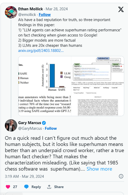Open Gary Marcus's profile photo
128x195 pixels.
pyautogui.click(x=11, y=125)
